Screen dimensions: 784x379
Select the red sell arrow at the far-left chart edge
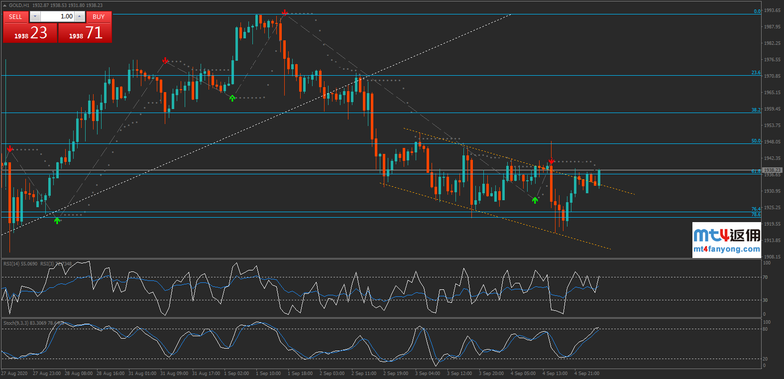pos(10,149)
